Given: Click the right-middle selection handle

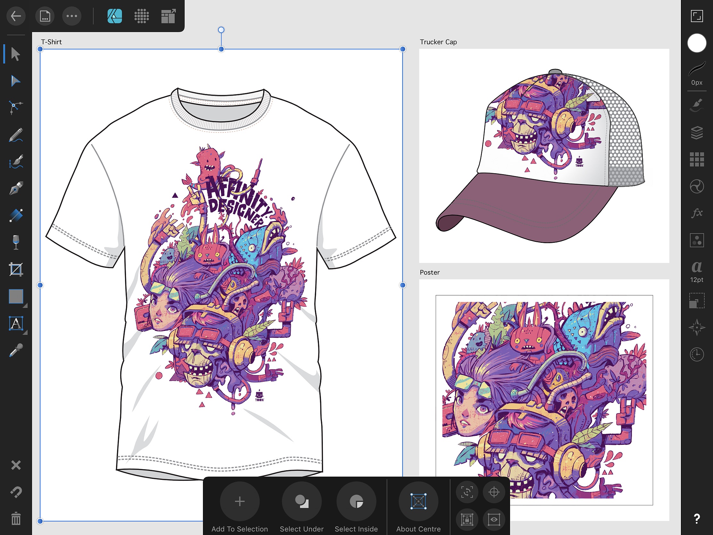Looking at the screenshot, I should (x=402, y=285).
